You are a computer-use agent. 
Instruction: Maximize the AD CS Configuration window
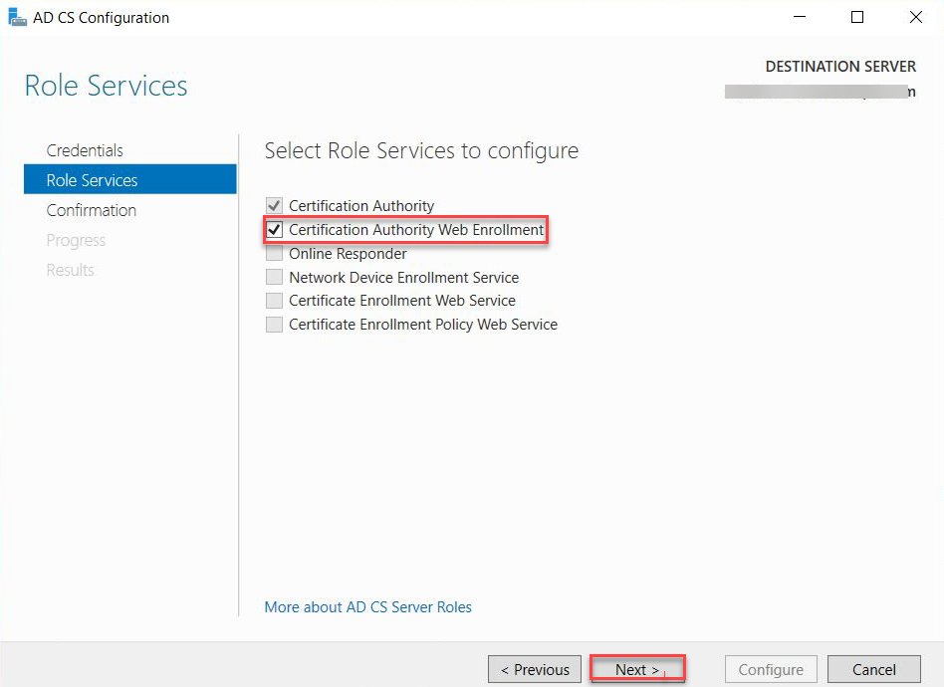857,17
